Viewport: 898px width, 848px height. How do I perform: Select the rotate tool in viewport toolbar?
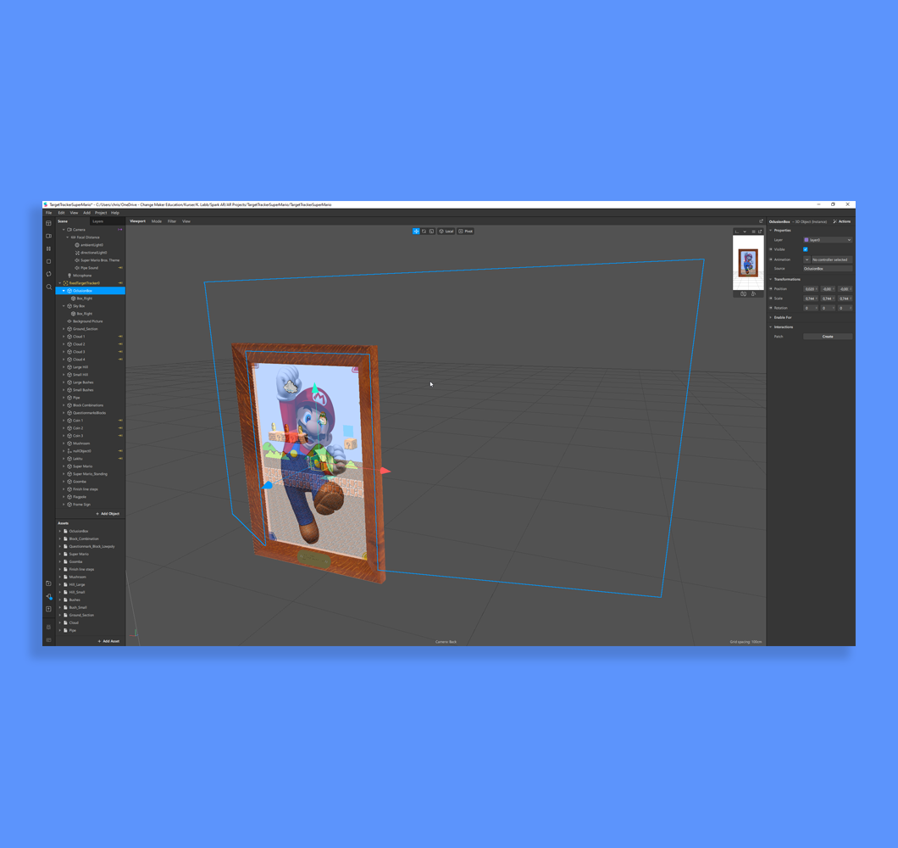tap(424, 231)
